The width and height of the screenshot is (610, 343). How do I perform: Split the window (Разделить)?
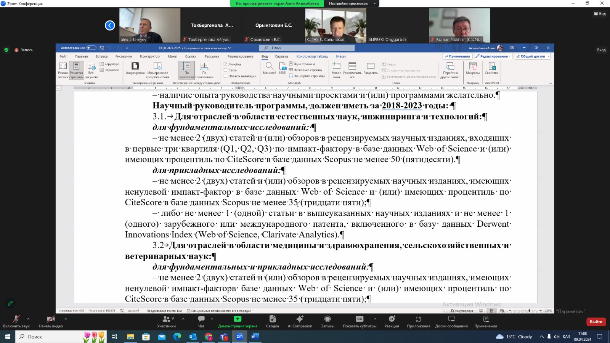[371, 68]
